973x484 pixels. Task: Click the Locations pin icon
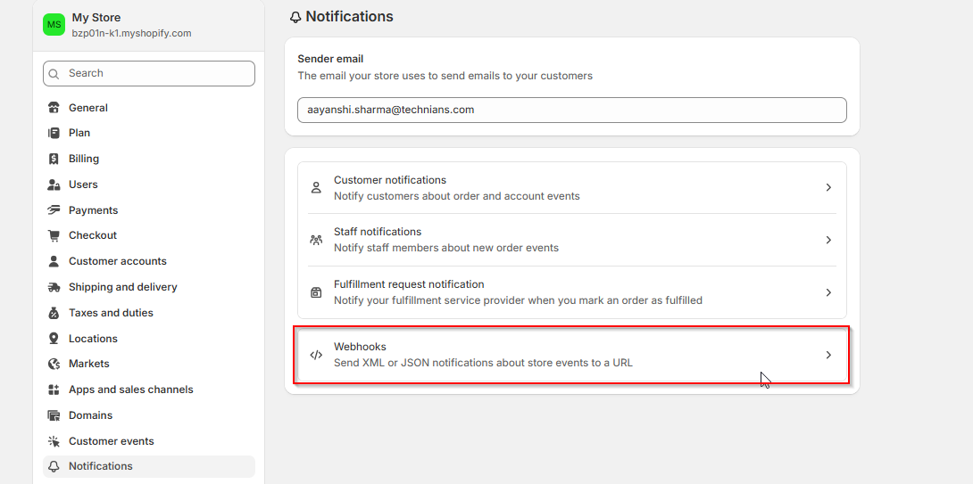[x=54, y=339]
